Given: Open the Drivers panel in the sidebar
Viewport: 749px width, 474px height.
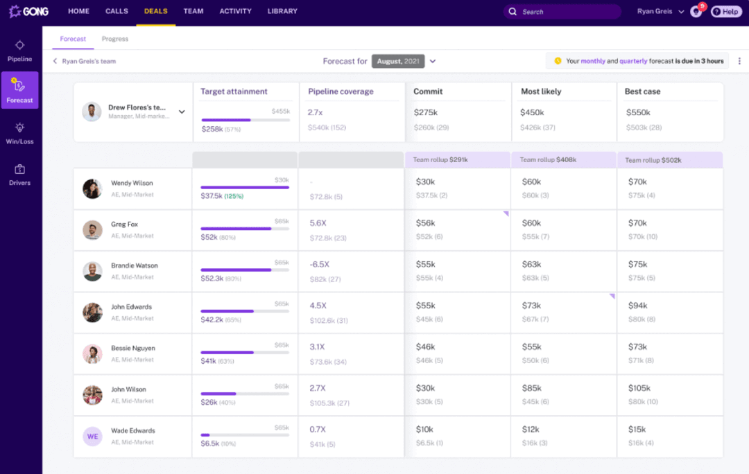Looking at the screenshot, I should click(x=19, y=173).
